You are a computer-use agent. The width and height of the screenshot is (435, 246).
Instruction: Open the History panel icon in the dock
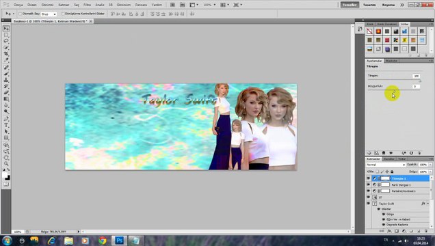360,29
